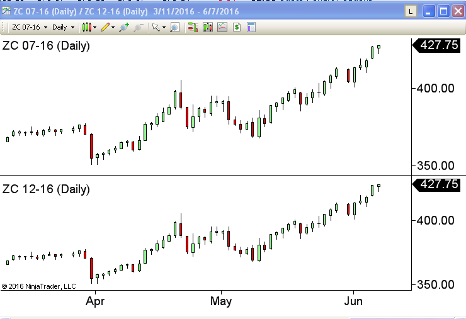This screenshot has height=319, width=466.
Task: Click the ZC 07-16 (Daily) panel label
Action: (x=46, y=46)
